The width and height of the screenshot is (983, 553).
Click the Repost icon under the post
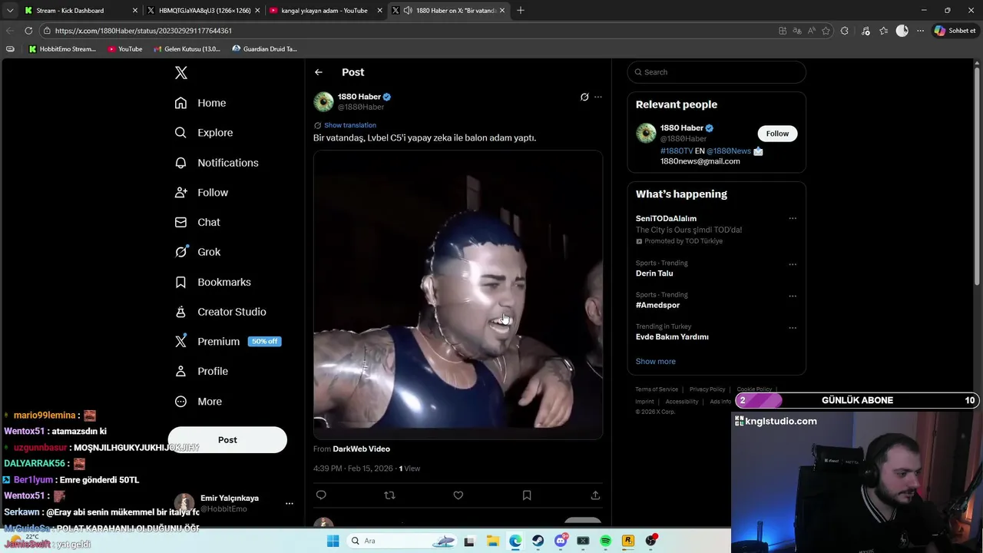point(389,495)
